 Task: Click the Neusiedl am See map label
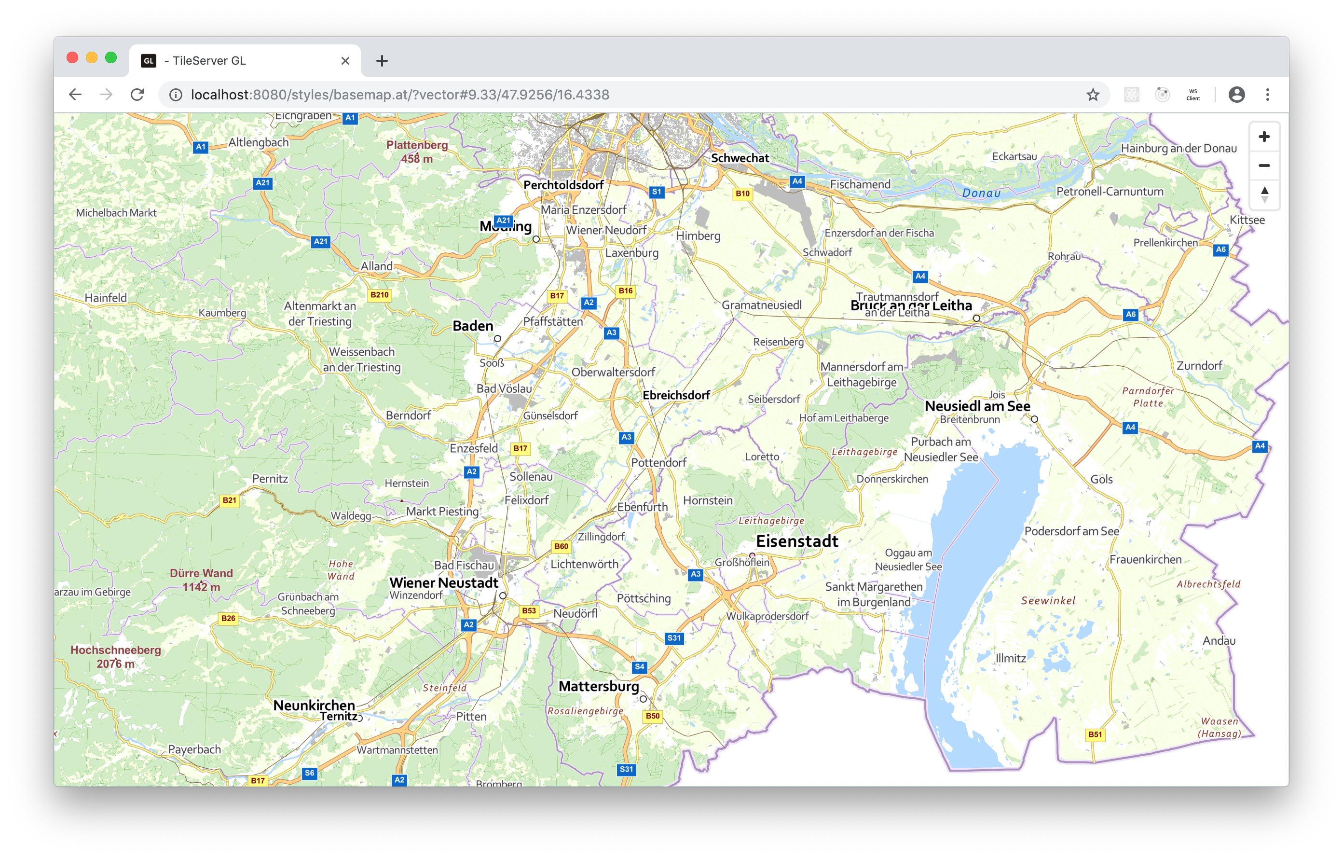point(977,406)
